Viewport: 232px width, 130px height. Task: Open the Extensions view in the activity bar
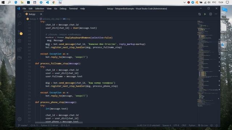(x=19, y=49)
